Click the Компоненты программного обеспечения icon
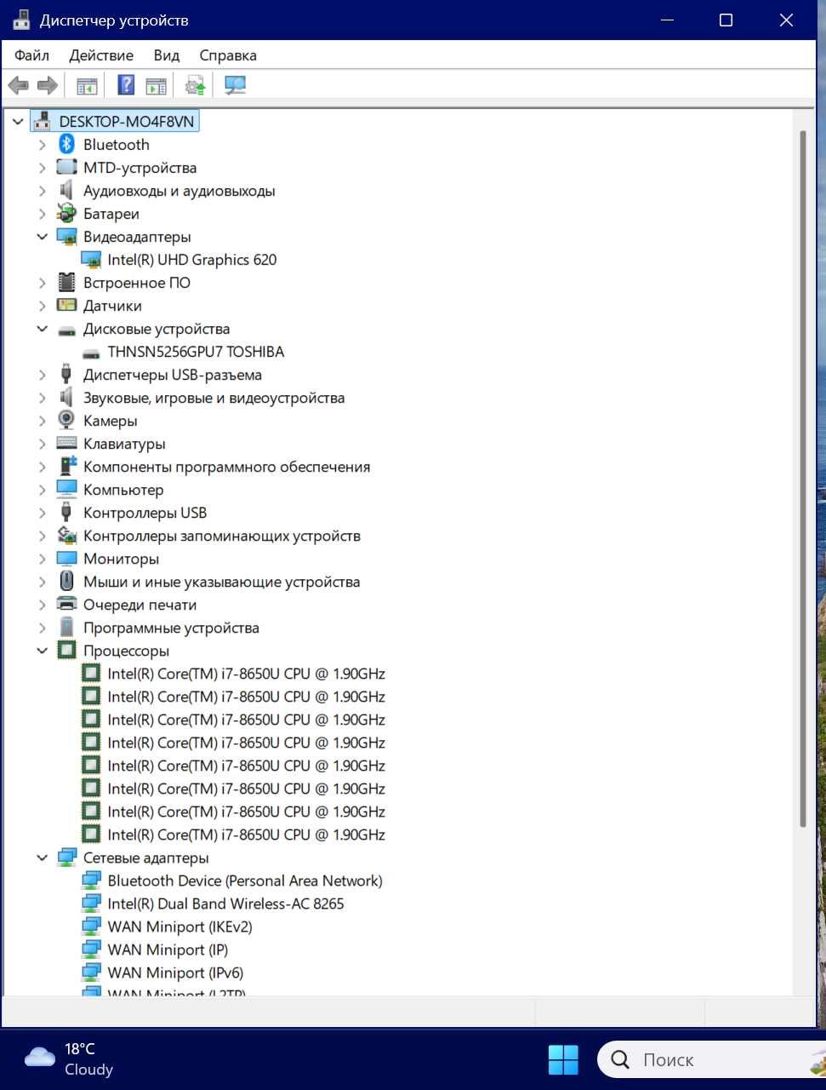826x1090 pixels. point(67,467)
